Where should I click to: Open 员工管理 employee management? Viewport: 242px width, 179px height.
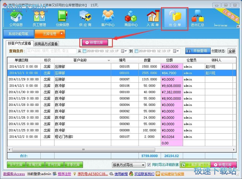(39, 18)
